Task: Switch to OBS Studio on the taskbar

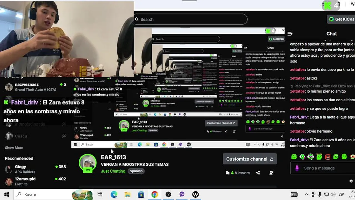Action: (x=168, y=194)
